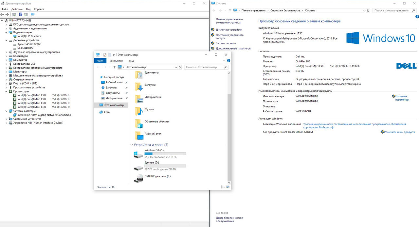
Task: Switch Explorer to large icons view
Action: [x=228, y=187]
